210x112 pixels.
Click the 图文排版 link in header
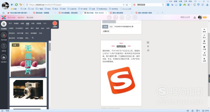[30, 18]
